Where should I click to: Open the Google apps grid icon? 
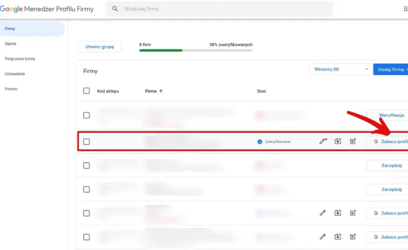(x=405, y=9)
